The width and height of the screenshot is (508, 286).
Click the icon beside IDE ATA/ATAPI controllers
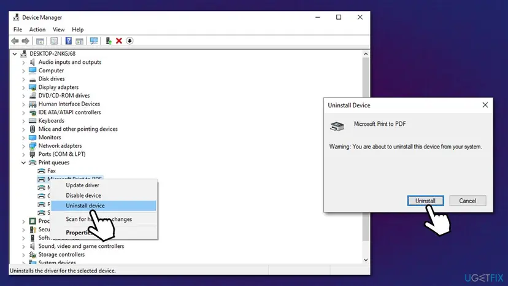(33, 112)
